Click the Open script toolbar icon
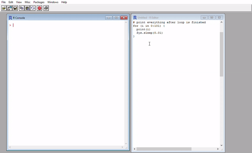Screen dimensions: 252x153 click(x=4, y=8)
